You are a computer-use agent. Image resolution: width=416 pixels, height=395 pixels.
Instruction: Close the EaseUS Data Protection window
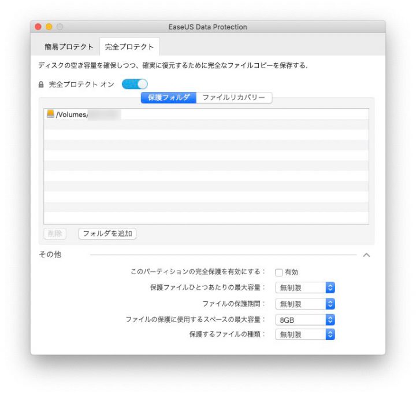coord(38,27)
